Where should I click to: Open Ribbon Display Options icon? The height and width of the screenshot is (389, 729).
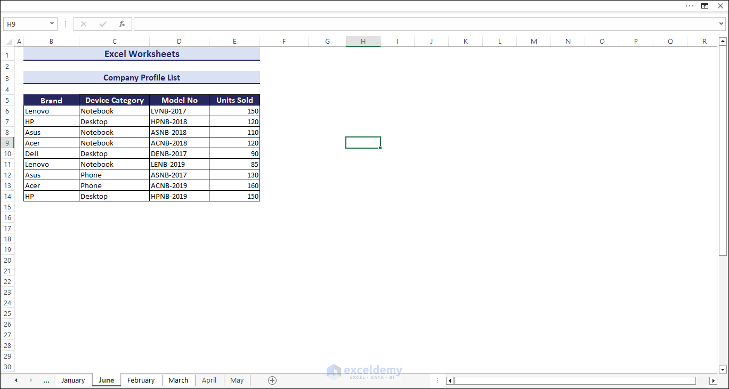(x=704, y=6)
